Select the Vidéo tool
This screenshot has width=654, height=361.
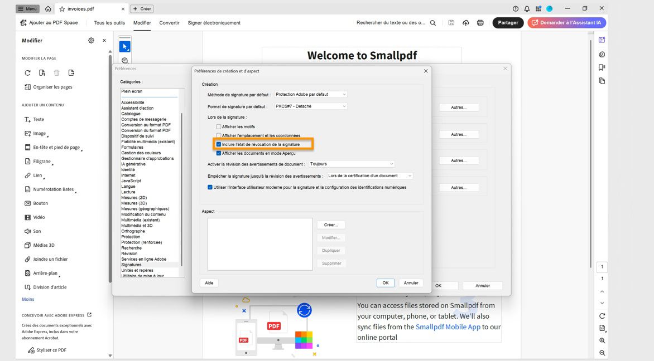click(35, 217)
